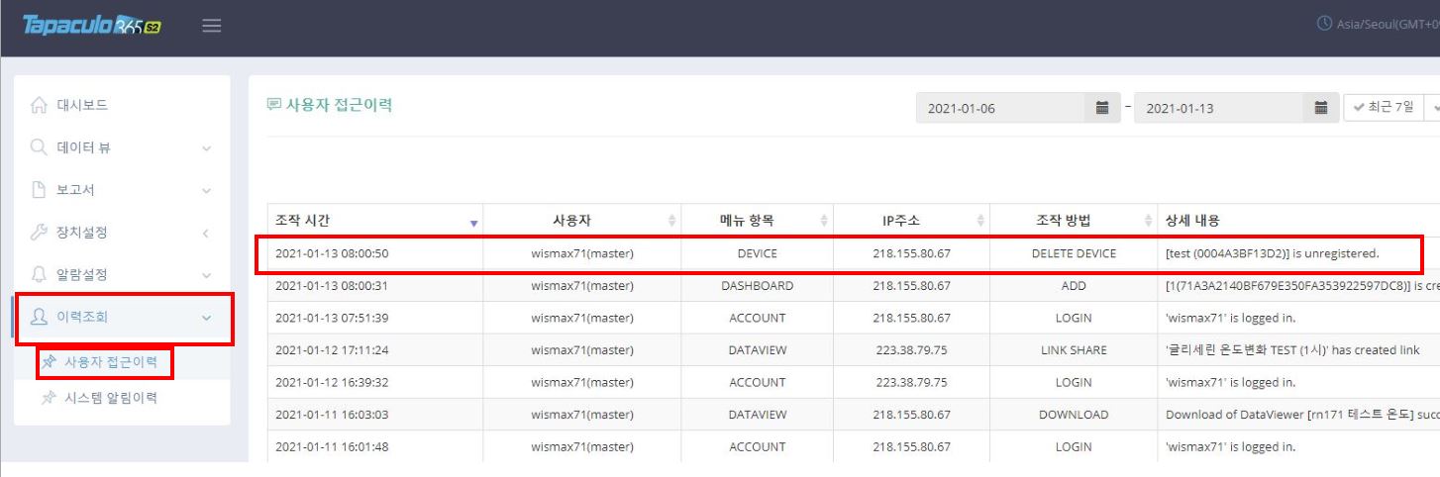Click the Tapaculo 365 logo
The image size is (1440, 477).
coord(92,25)
